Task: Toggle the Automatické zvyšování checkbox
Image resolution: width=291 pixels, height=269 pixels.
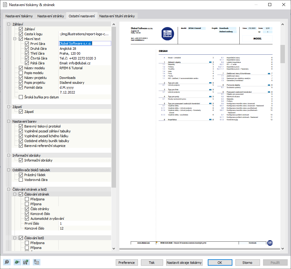Action: (x=27, y=219)
